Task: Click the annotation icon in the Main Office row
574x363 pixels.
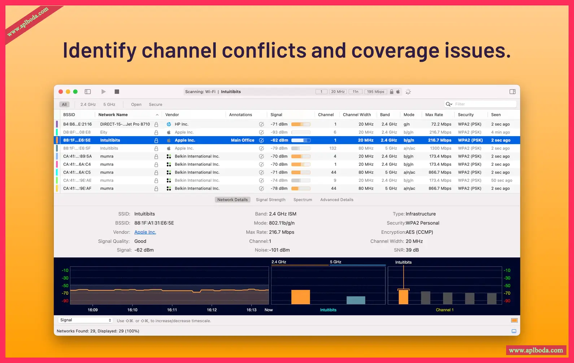Action: 261,140
